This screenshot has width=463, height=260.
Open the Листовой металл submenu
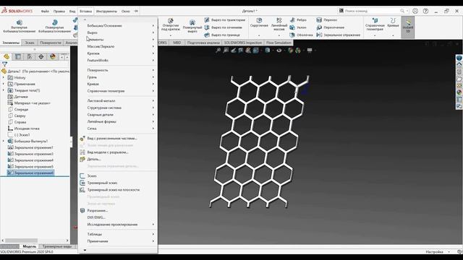tap(118, 101)
